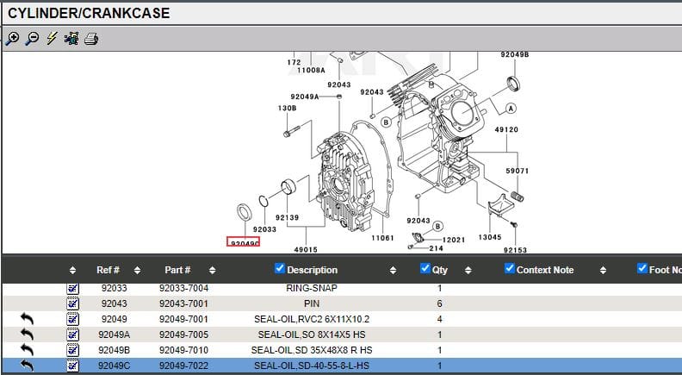Click the zoom out magnifier icon
This screenshot has width=682, height=375.
coord(32,39)
